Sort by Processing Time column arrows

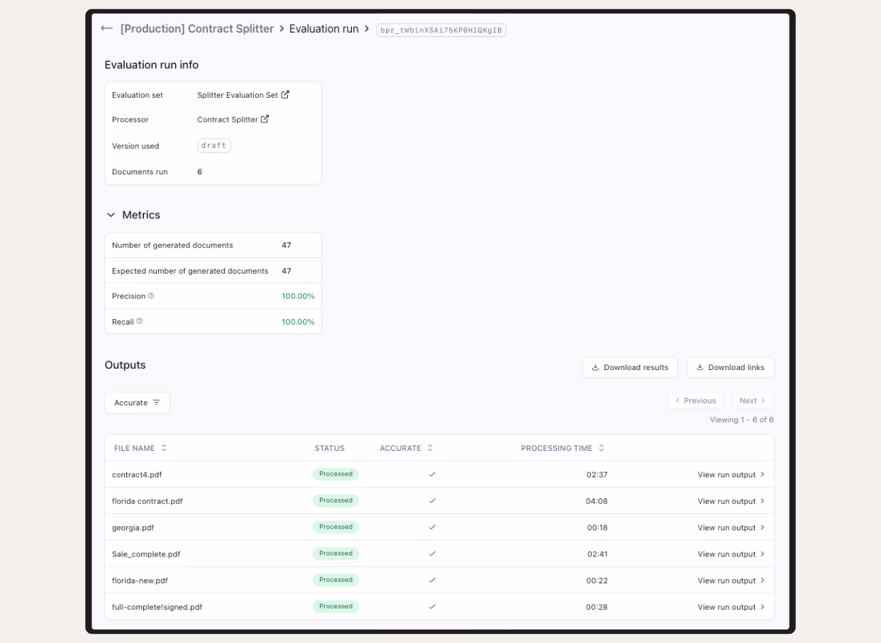pyautogui.click(x=602, y=448)
